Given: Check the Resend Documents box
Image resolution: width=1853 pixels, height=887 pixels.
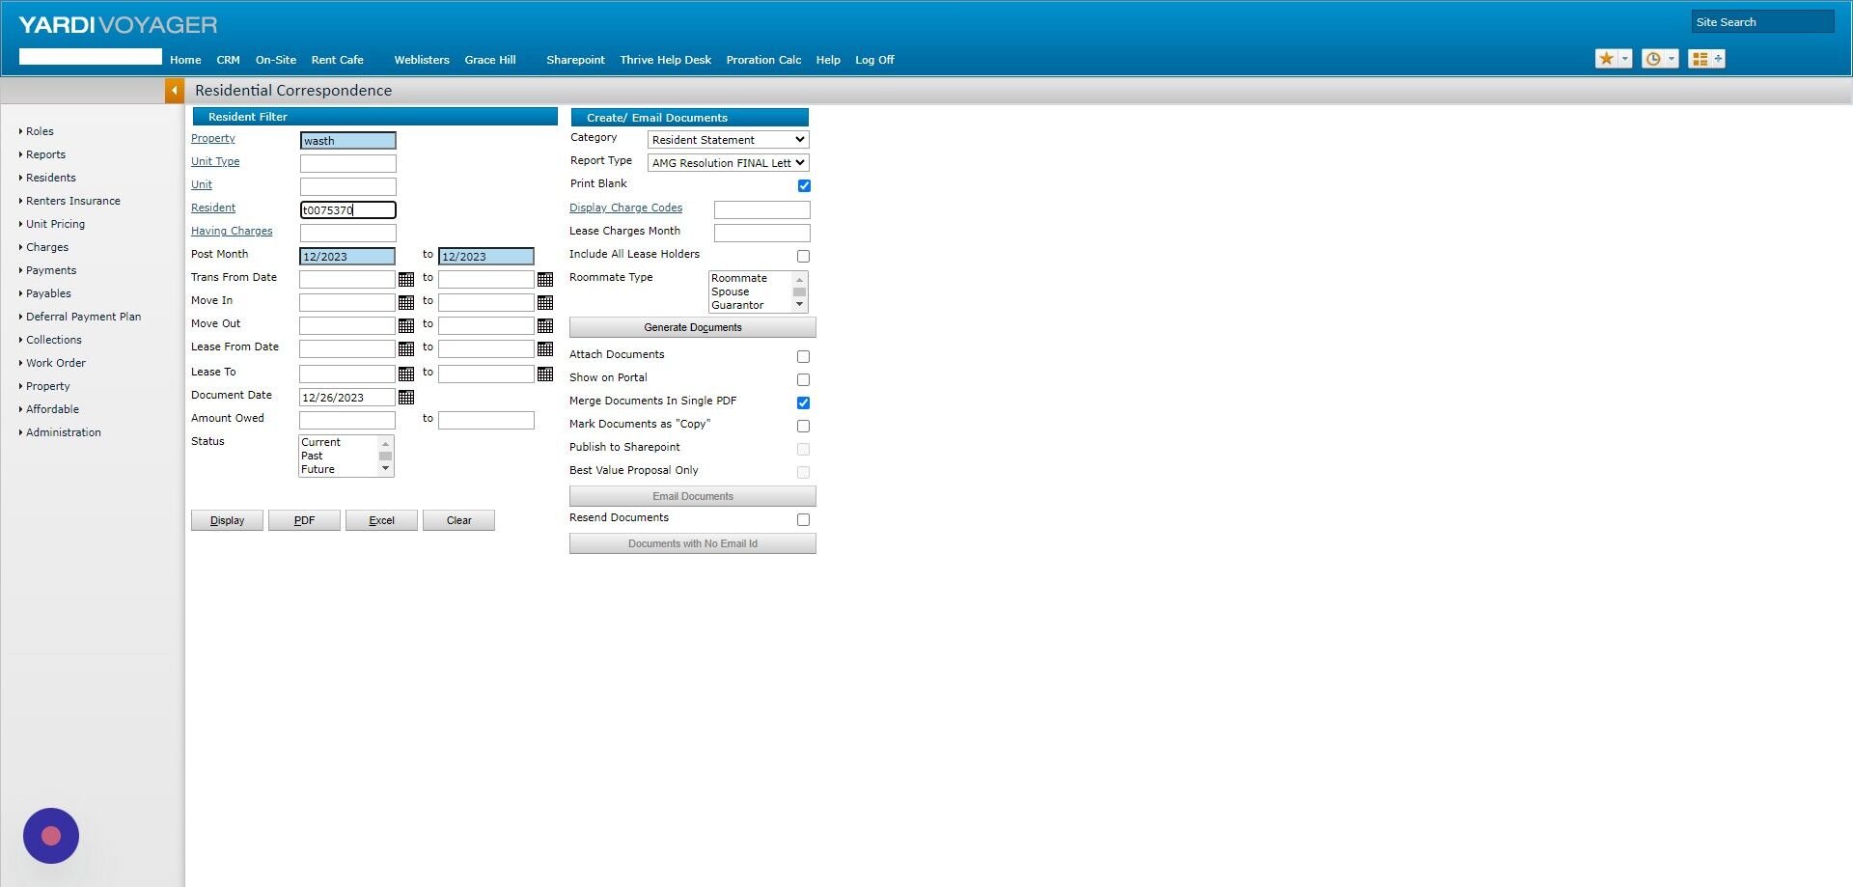Looking at the screenshot, I should click(x=803, y=519).
